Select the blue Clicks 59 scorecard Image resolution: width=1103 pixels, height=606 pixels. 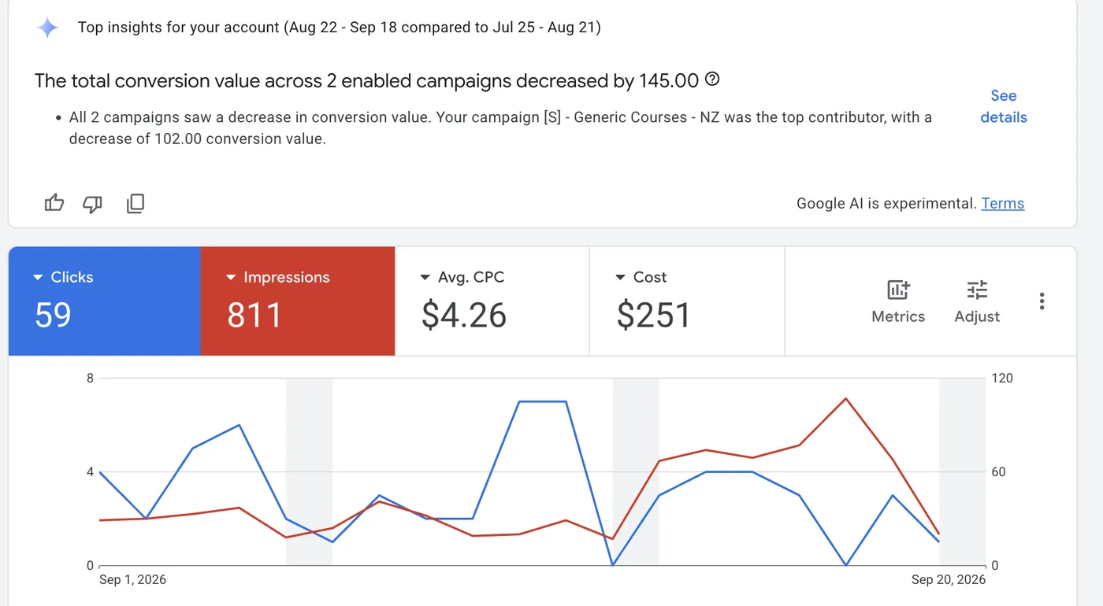click(104, 301)
